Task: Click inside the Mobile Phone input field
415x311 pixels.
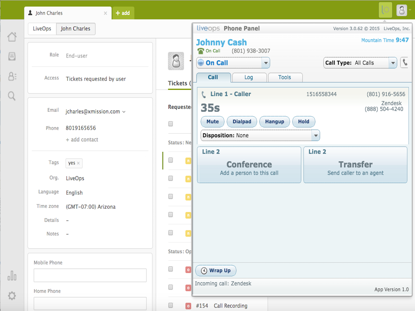Action: click(90, 275)
